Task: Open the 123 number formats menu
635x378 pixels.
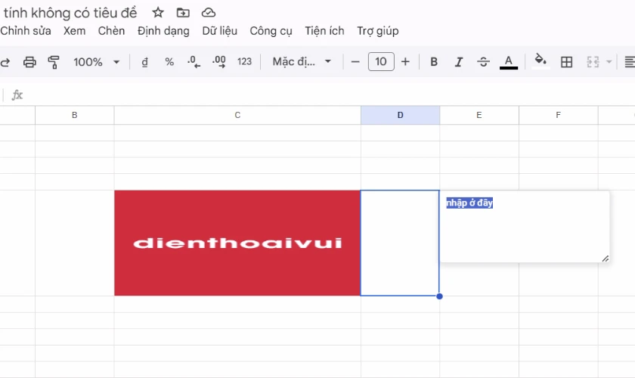Action: point(244,61)
